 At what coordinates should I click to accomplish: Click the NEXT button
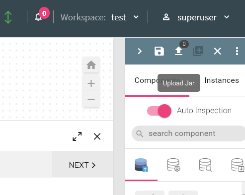(82, 165)
